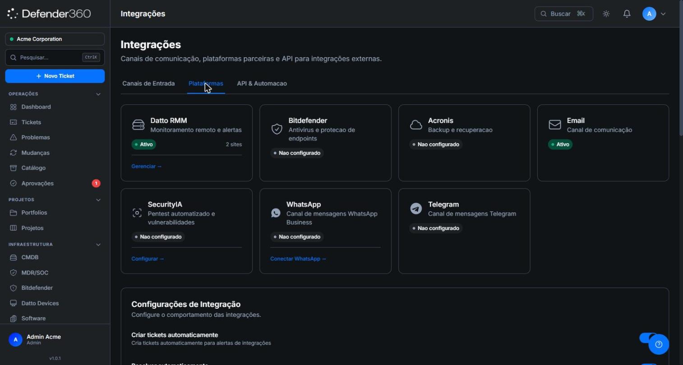Collapse the Projetos section
The height and width of the screenshot is (365, 683).
98,200
